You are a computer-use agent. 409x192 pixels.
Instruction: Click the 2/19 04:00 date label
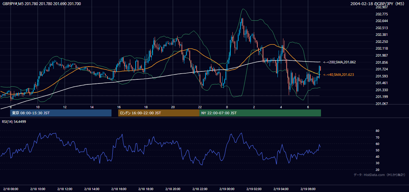pyautogui.click(x=281, y=189)
